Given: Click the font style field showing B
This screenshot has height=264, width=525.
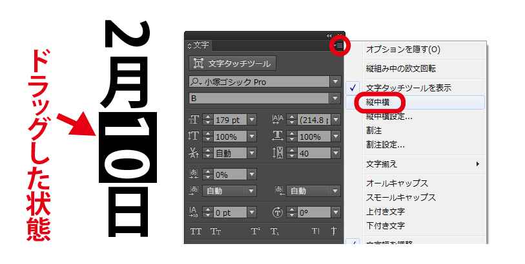Looking at the screenshot, I should (x=260, y=99).
